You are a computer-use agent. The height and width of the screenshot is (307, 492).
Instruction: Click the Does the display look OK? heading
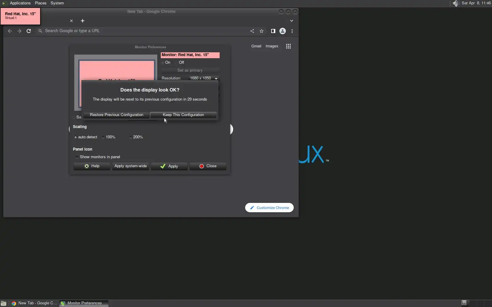coord(150,90)
